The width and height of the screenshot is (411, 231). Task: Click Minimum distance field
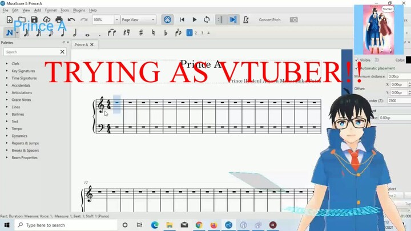click(399, 76)
